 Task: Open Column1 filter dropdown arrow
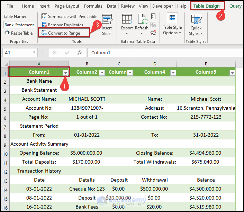tap(65, 73)
